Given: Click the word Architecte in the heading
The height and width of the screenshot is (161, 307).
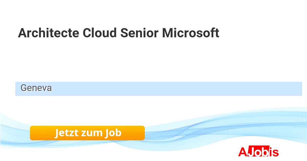Looking at the screenshot, I should 49,33.
